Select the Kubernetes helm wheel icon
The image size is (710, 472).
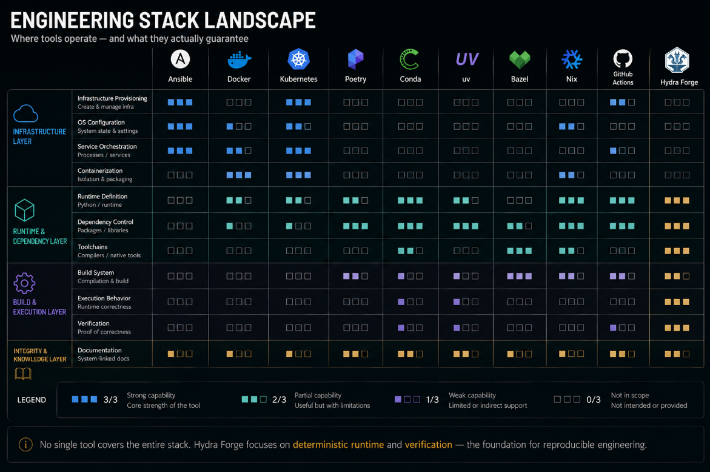(x=298, y=59)
